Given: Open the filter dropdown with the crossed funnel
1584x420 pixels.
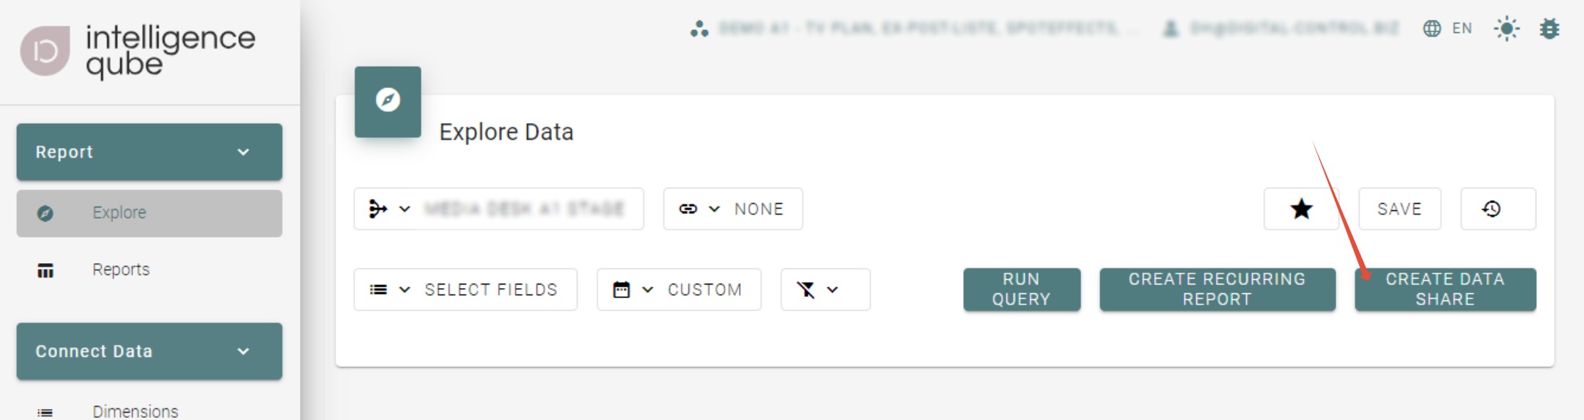Looking at the screenshot, I should tap(825, 290).
